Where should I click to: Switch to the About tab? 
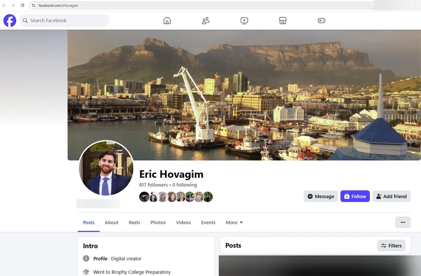112,222
